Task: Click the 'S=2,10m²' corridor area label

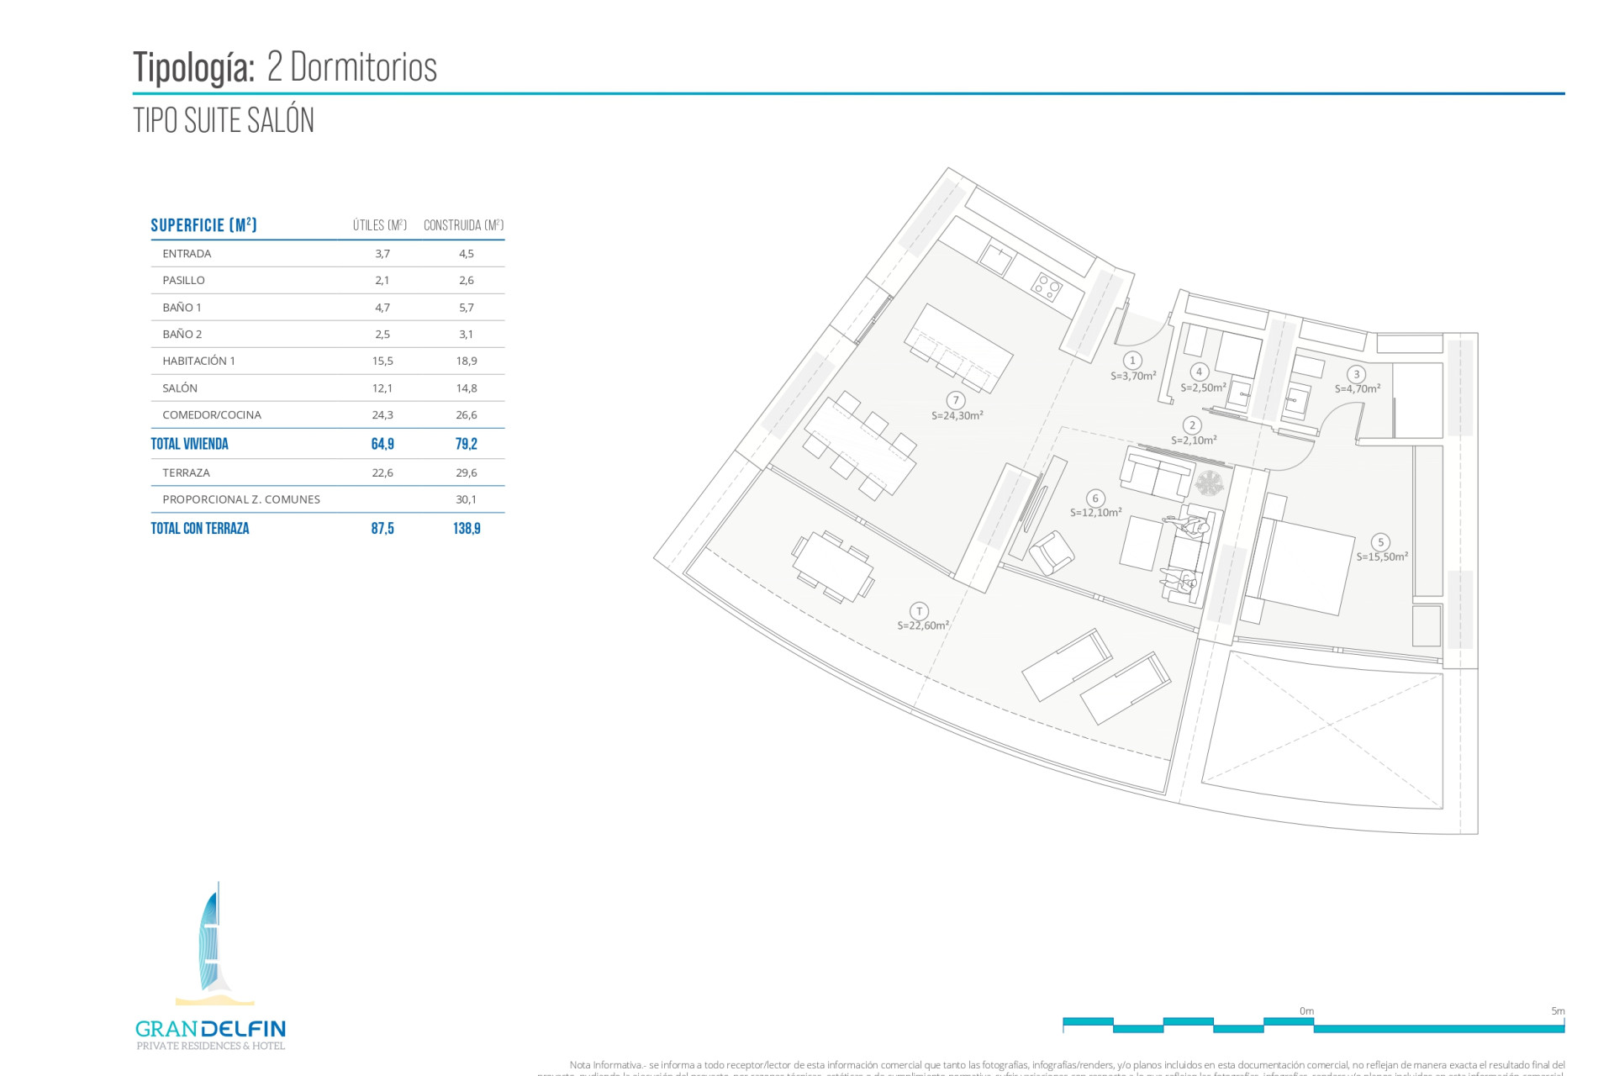Action: (x=1194, y=440)
